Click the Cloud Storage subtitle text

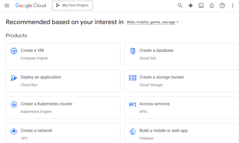pos(151,85)
